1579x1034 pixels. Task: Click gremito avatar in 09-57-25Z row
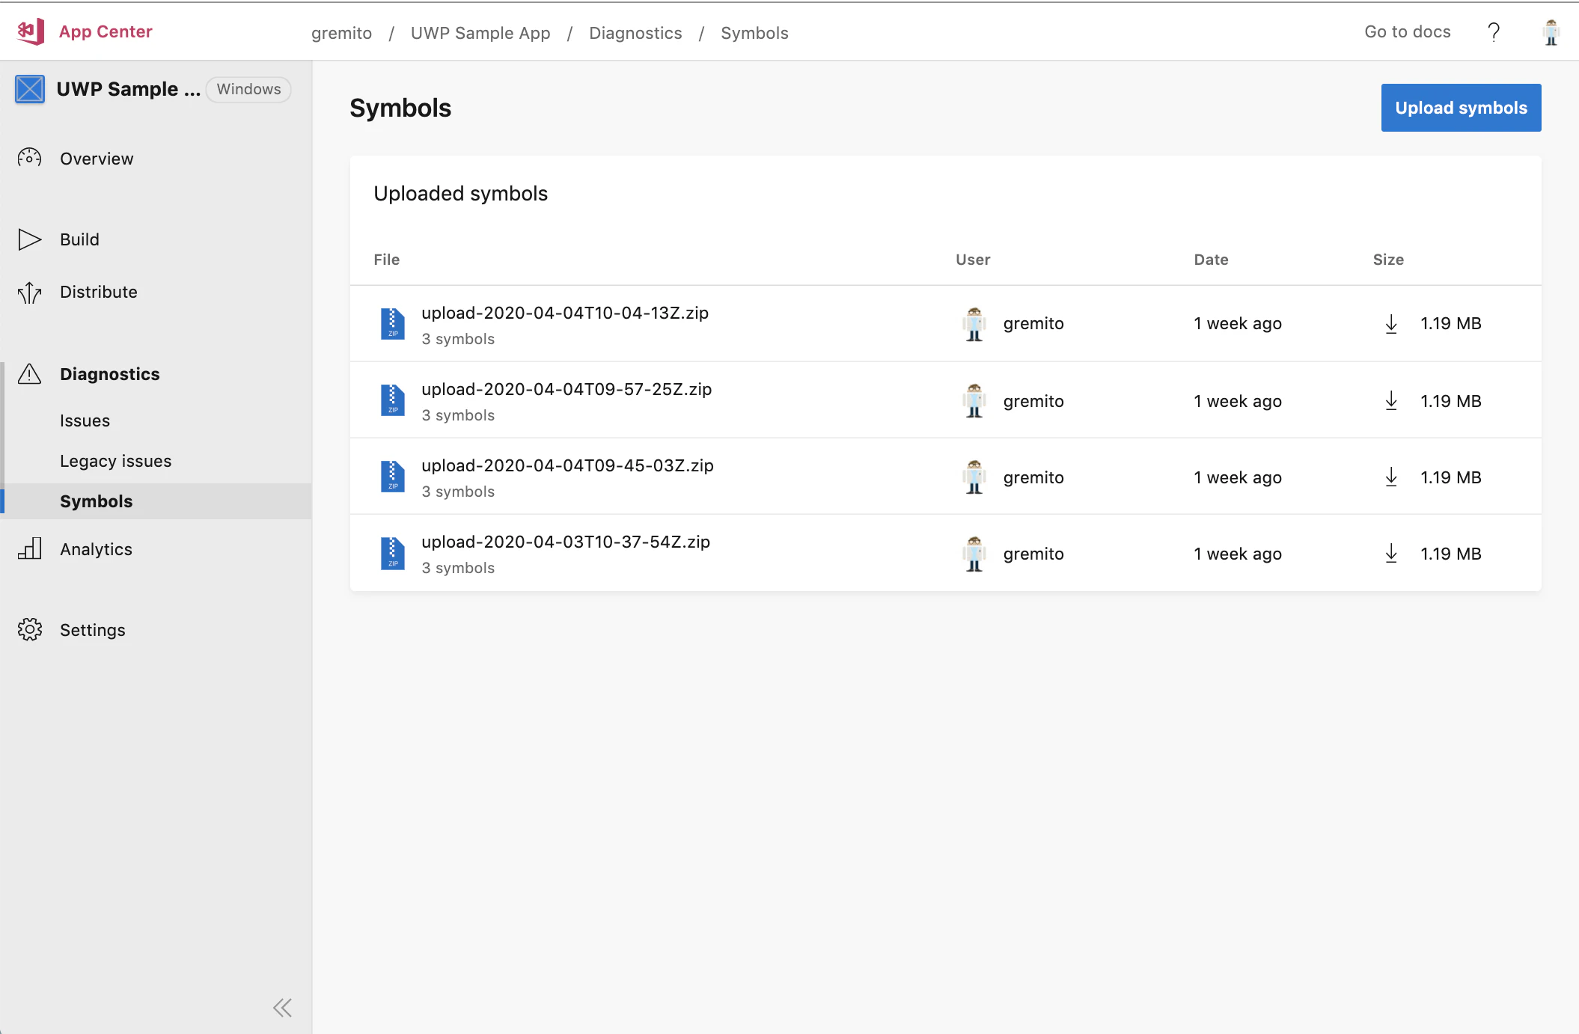click(974, 400)
